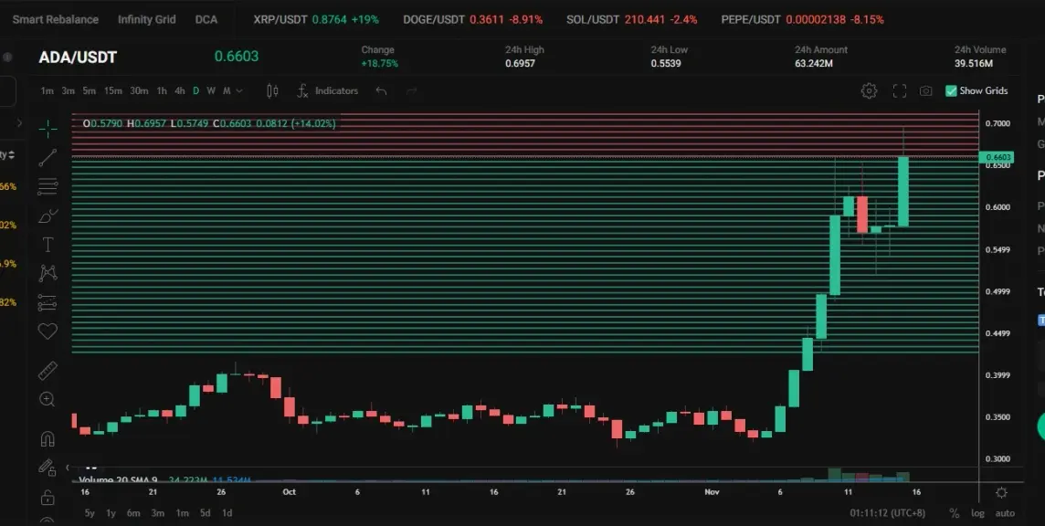Toggle lock all drawing tools
This screenshot has width=1045, height=526.
tap(47, 498)
